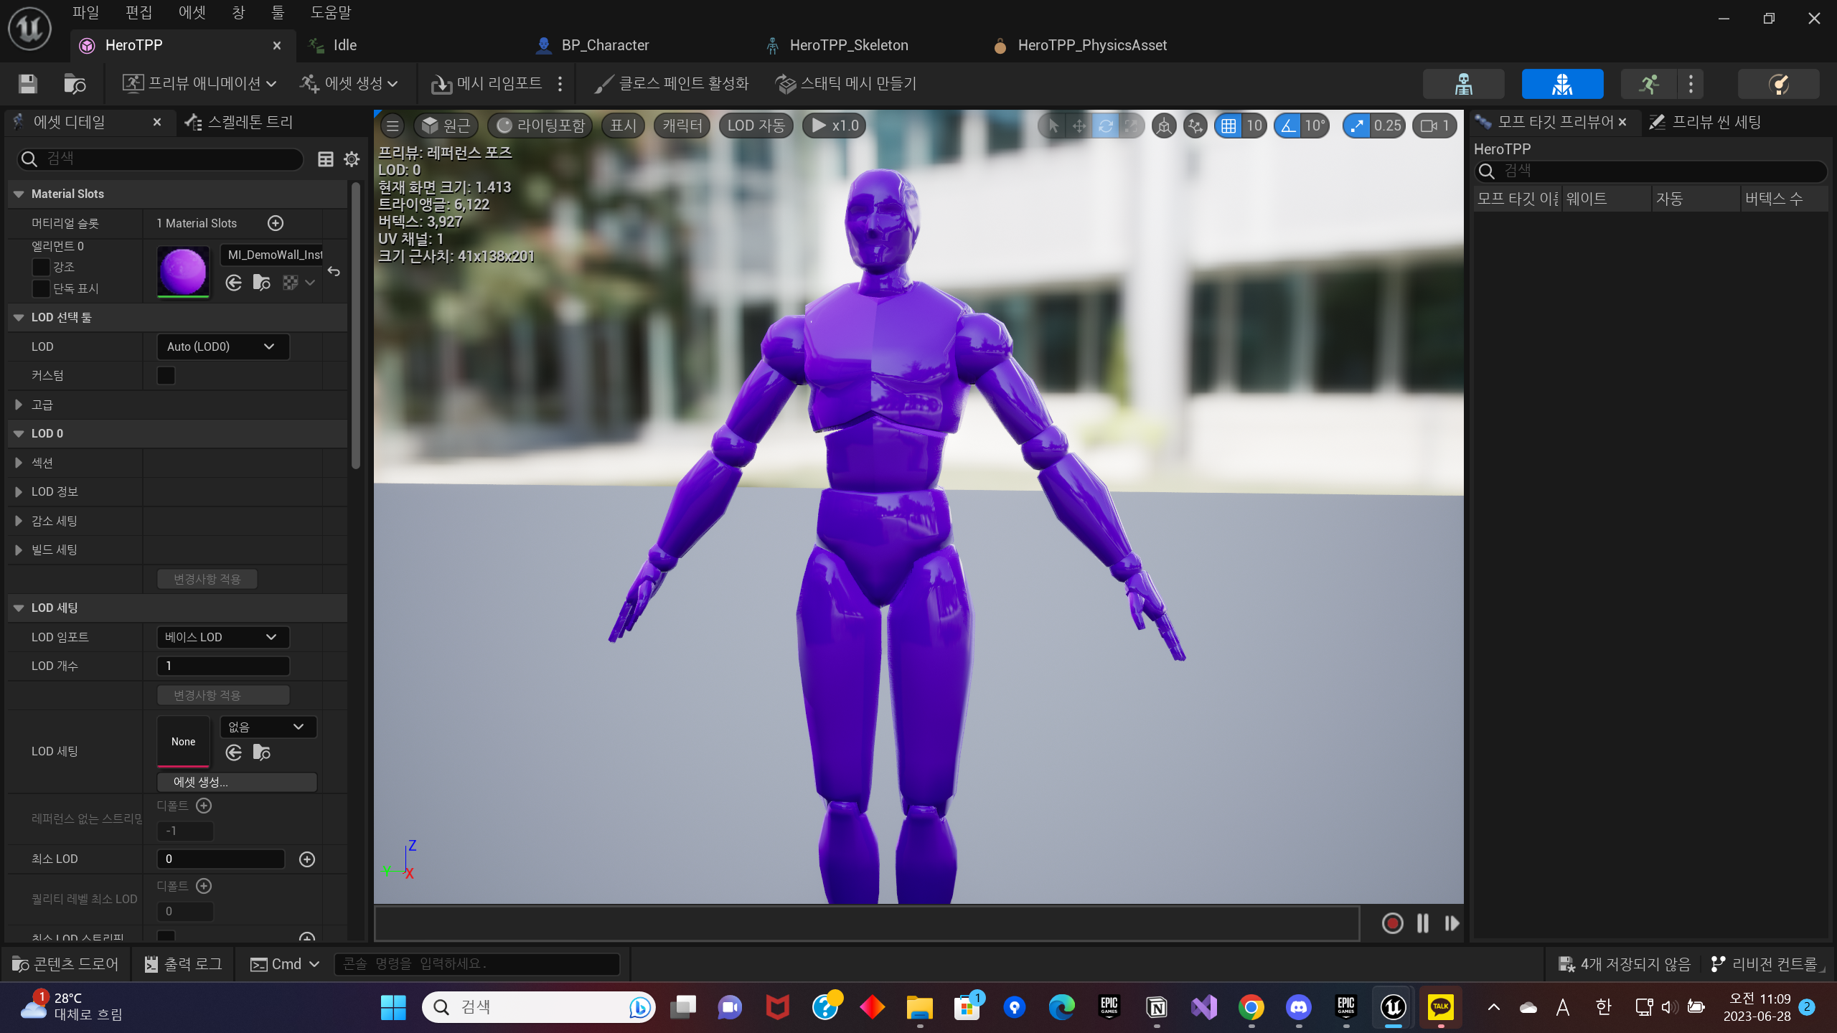Click the 콘텐츠 드로어 button
This screenshot has width=1837, height=1033.
point(66,963)
